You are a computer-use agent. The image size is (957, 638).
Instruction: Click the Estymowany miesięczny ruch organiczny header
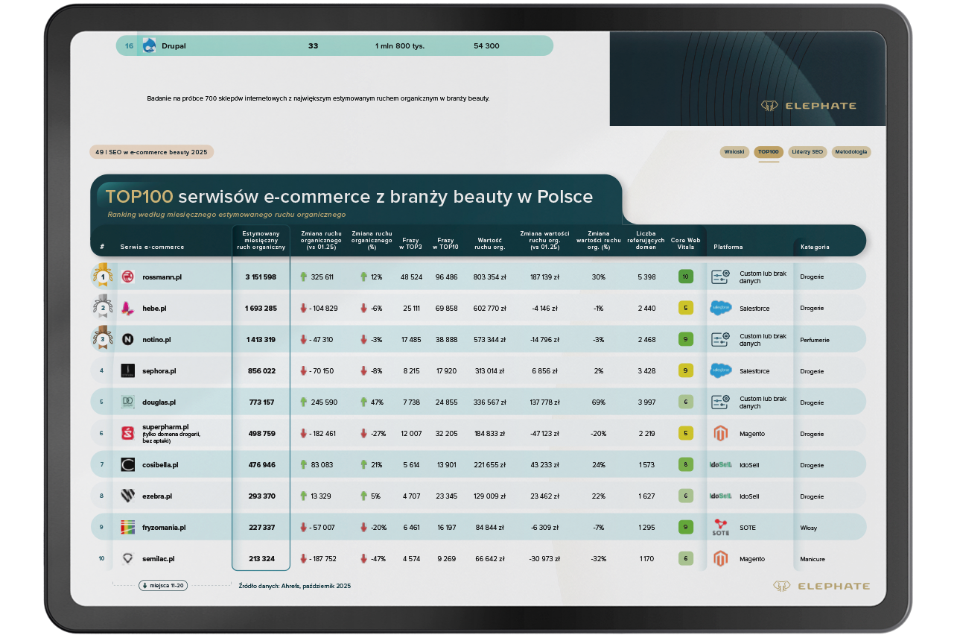[x=261, y=240]
